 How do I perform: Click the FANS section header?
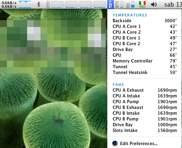(118, 85)
